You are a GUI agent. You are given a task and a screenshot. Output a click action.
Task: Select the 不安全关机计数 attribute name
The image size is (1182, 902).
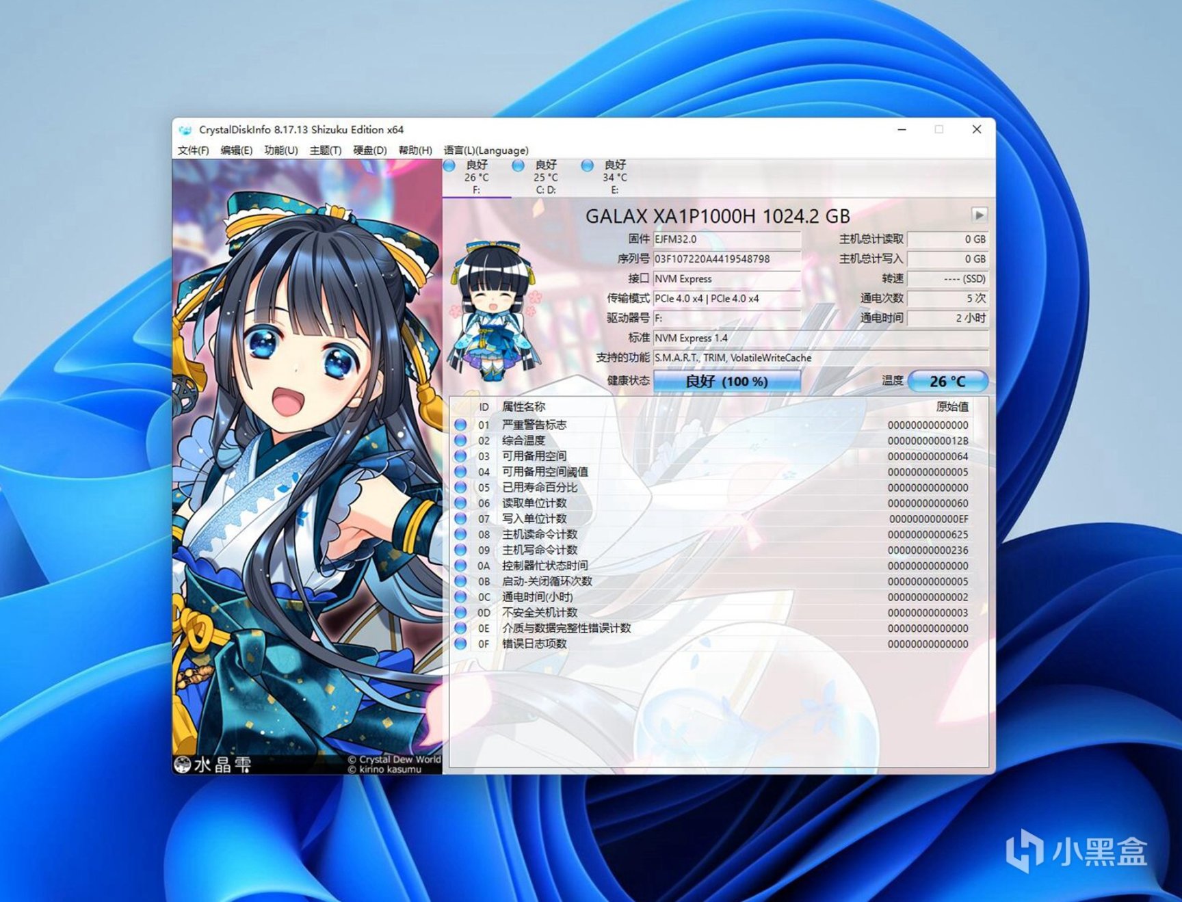point(540,613)
